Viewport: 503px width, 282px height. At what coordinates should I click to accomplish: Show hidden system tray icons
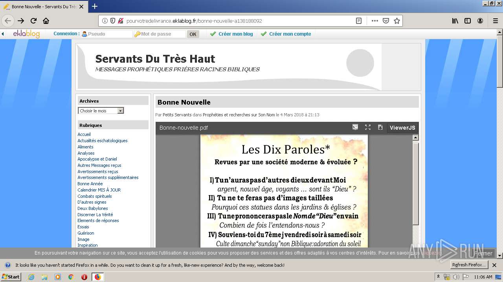(x=438, y=277)
